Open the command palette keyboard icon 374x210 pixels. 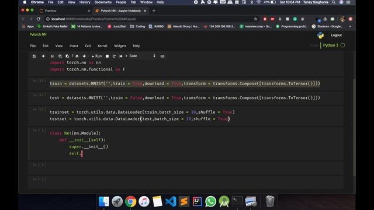coord(162,56)
